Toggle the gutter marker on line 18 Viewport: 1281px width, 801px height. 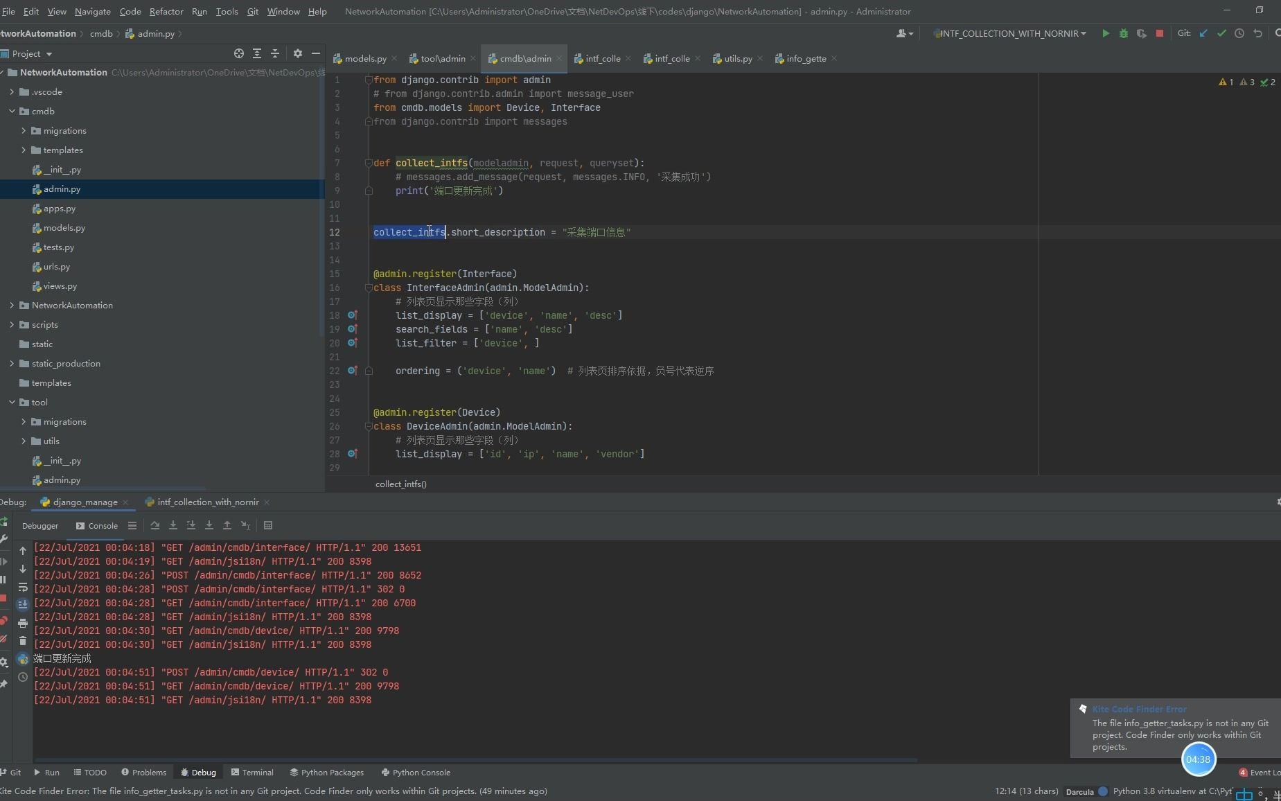(353, 316)
